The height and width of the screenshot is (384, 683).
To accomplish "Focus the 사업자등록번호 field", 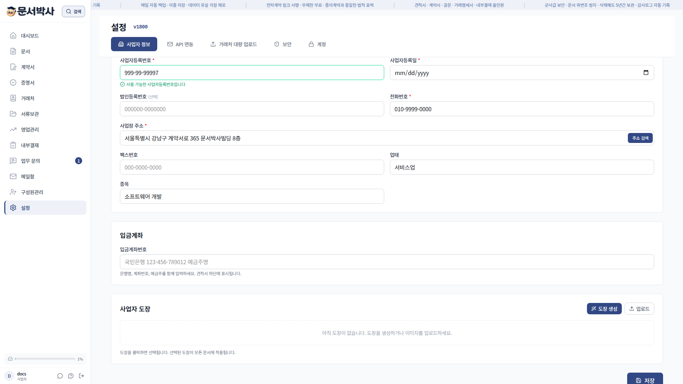I will point(252,73).
